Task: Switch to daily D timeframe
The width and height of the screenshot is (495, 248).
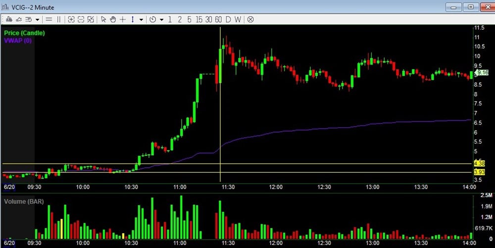Action: coord(228,20)
